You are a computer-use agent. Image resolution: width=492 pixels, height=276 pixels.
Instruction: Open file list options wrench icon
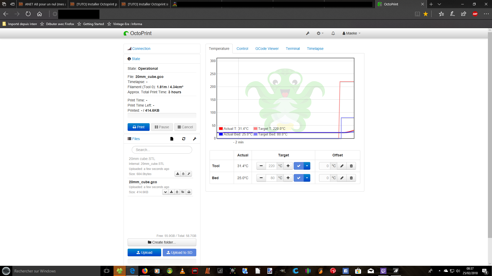pyautogui.click(x=195, y=139)
